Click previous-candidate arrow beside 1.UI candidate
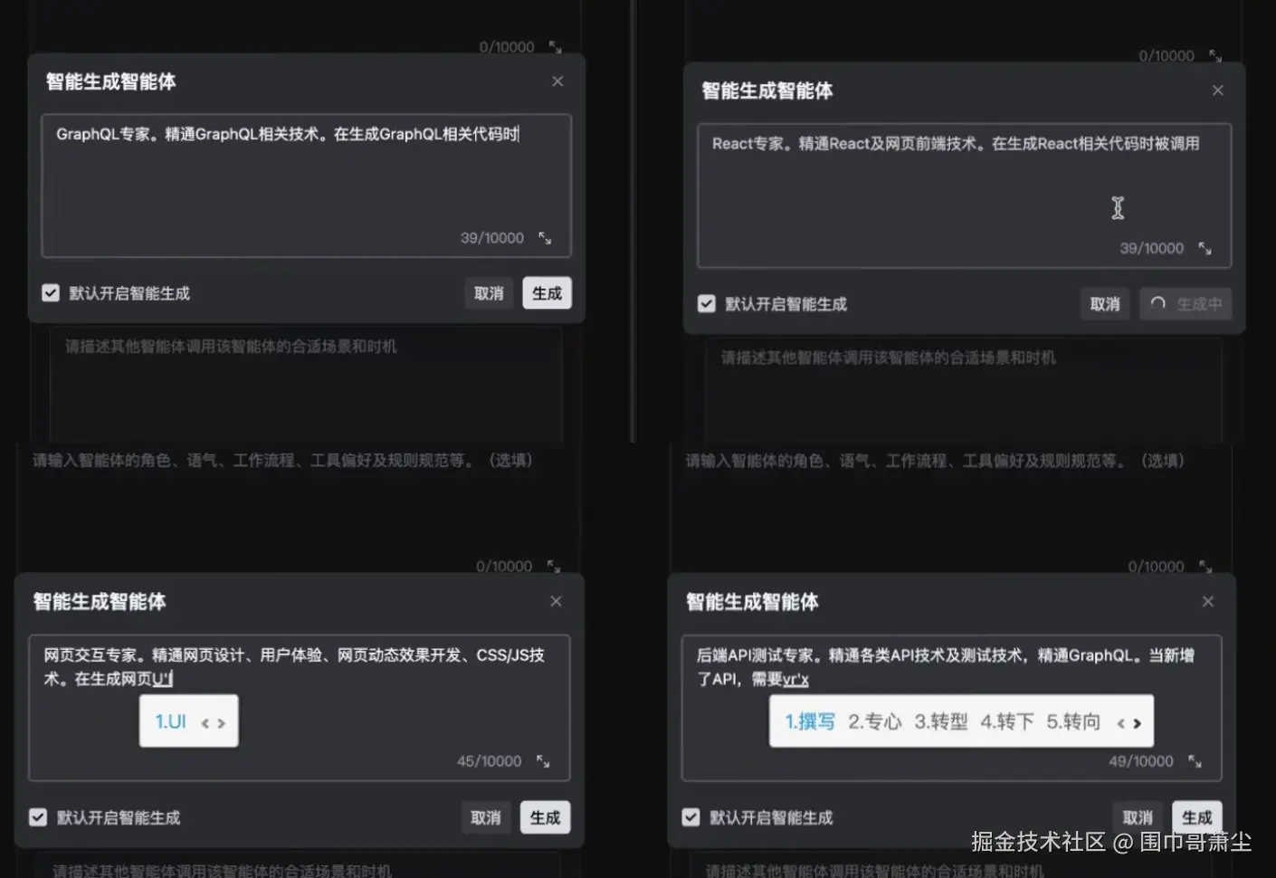Screen dimensions: 1276x878 coord(206,721)
